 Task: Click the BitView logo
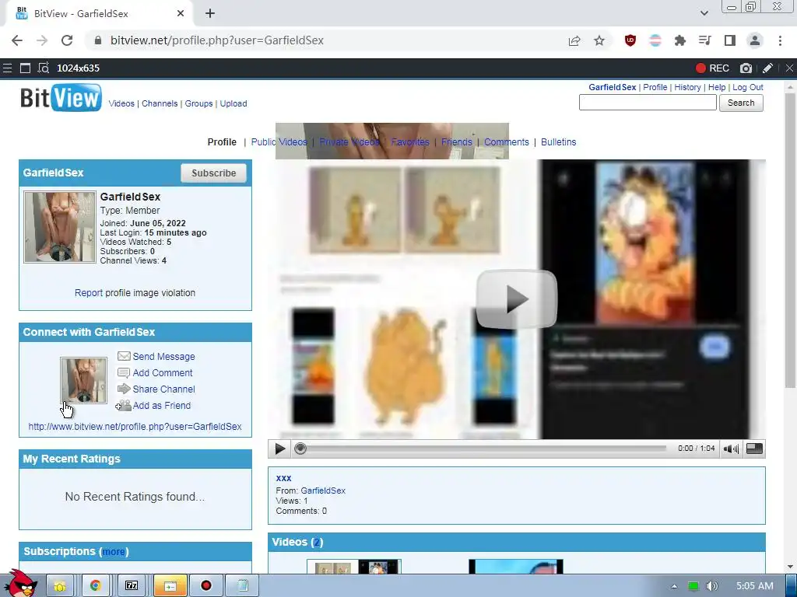[x=61, y=97]
